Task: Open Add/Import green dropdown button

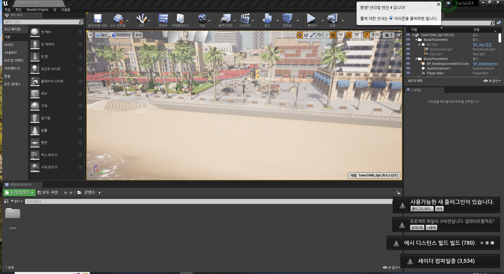Action: [x=19, y=192]
